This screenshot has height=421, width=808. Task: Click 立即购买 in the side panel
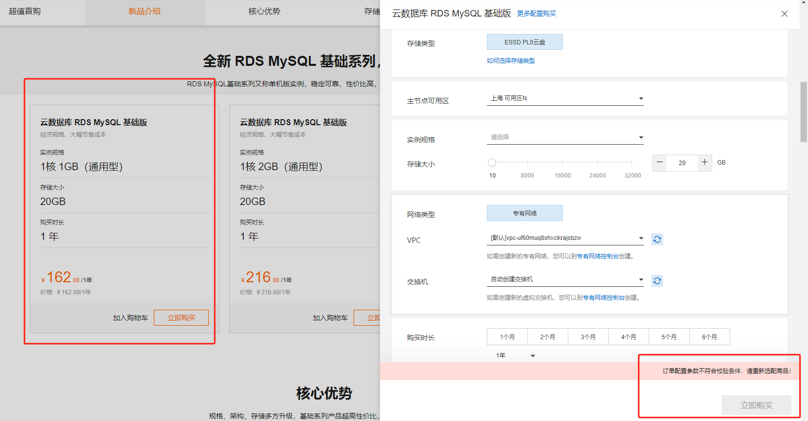click(757, 405)
